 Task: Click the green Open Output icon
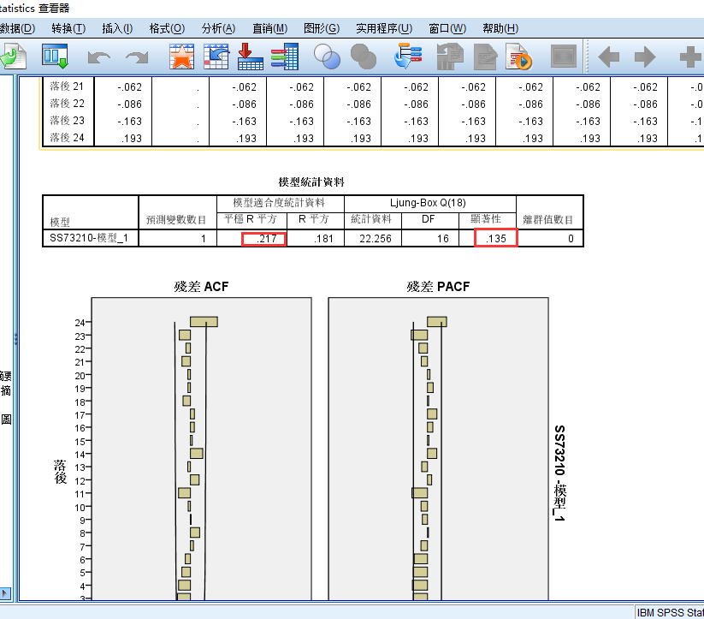15,57
